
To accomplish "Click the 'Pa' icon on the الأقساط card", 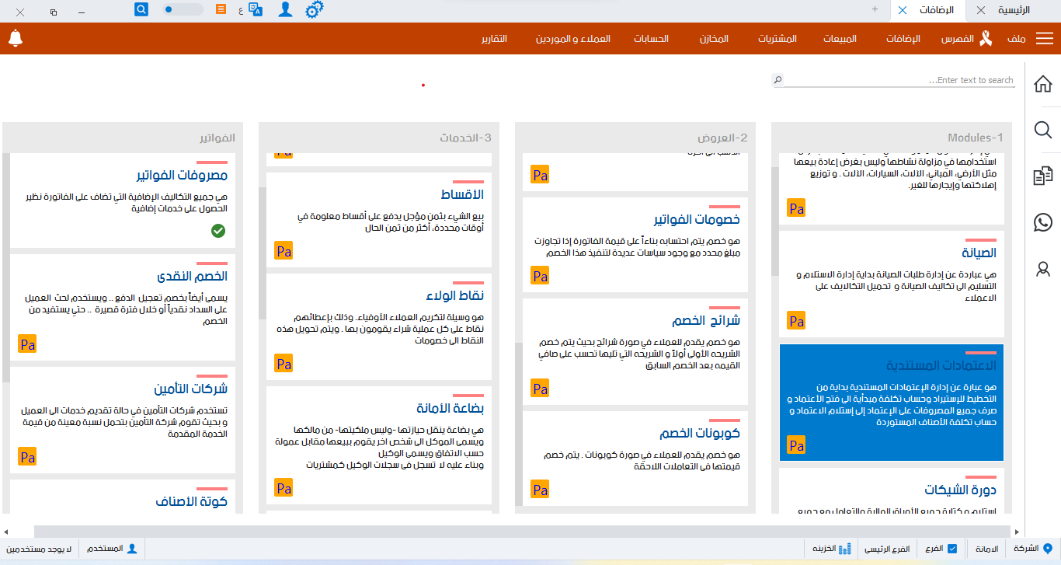I will (284, 250).
